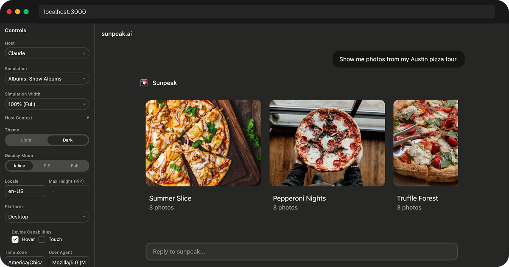Open the Summer Slice album thumbnail
This screenshot has width=509, height=267.
point(203,143)
